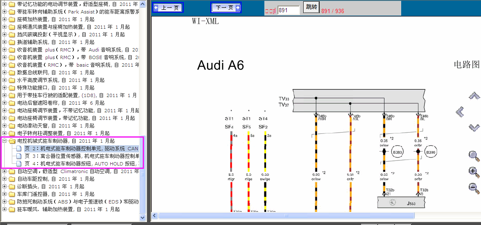Screen dimensions: 481x225
Task: Expand the 自动车距控制 tree node
Action: tap(4, 179)
